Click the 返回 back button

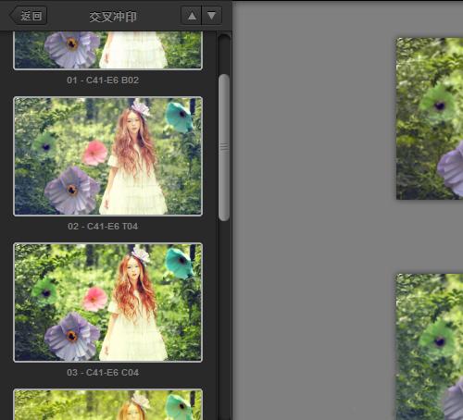(x=28, y=16)
